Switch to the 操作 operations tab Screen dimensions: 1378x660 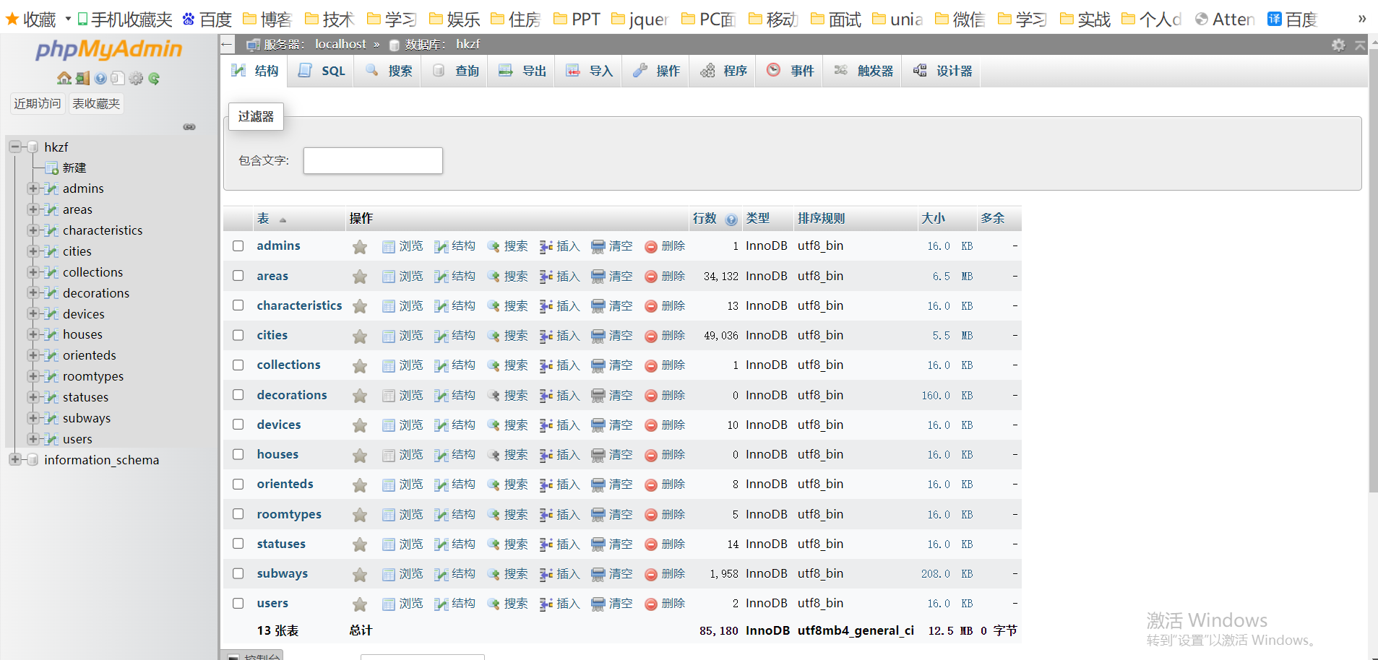click(656, 71)
